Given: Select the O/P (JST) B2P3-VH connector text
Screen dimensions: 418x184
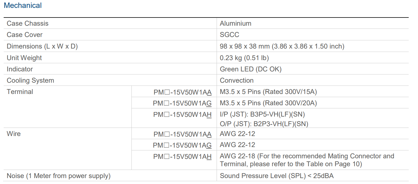Looking at the screenshot, I should pos(264,124).
